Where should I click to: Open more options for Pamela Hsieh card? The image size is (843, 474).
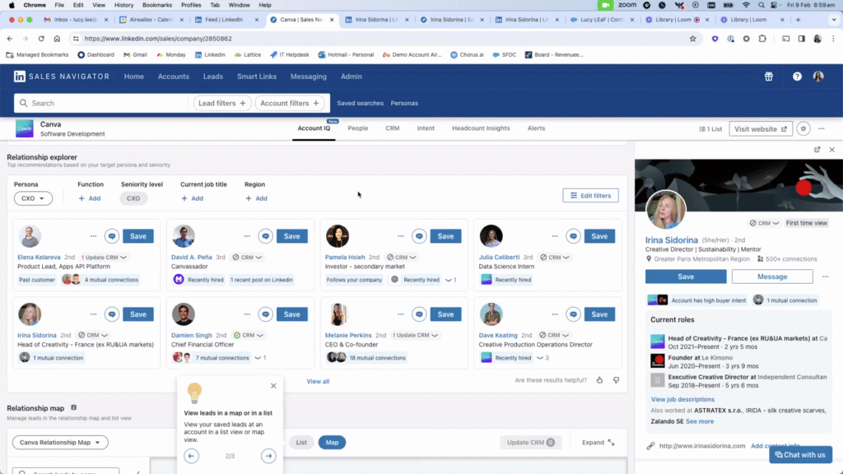(401, 236)
